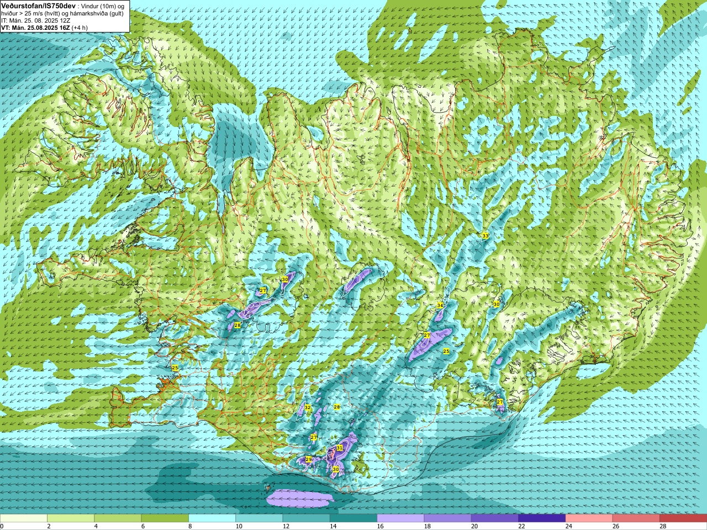Click the 16–18 m/s lavender legend swatch
Screen dimensions: 707x530
coord(400,518)
